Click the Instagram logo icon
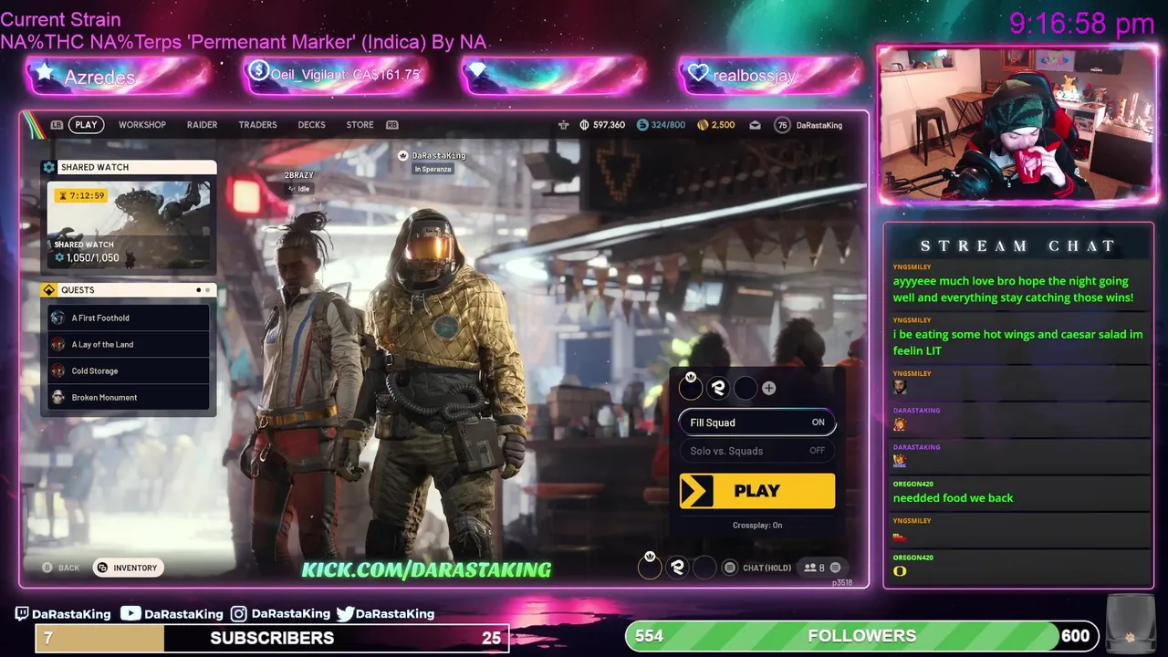 coord(239,614)
